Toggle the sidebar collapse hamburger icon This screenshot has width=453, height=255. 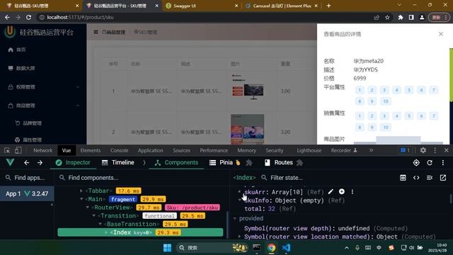[96, 32]
